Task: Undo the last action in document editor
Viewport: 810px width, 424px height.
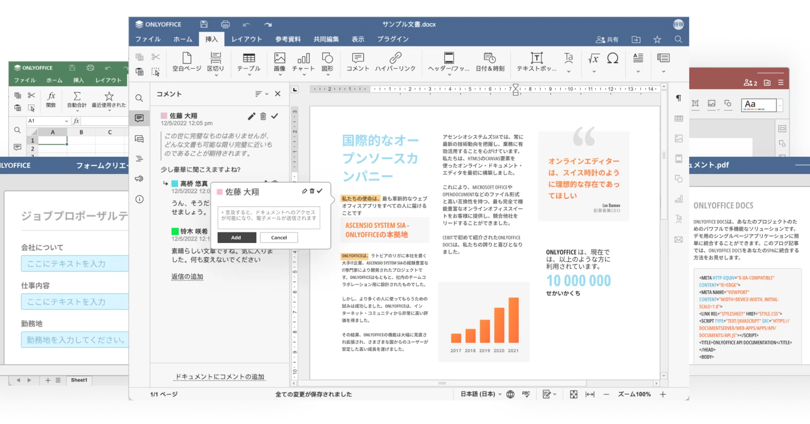Action: (x=246, y=24)
